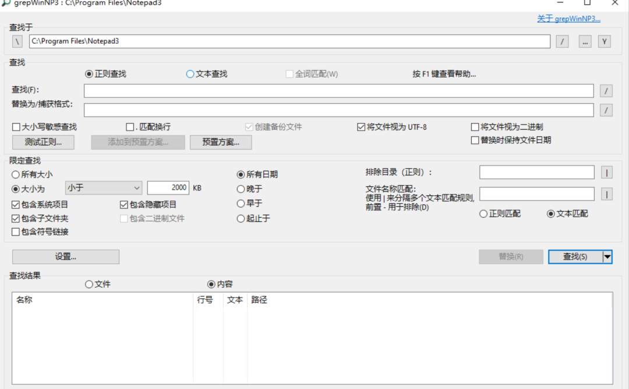Image resolution: width=629 pixels, height=389 pixels.
Task: Open the 设置... settings button
Action: coord(66,257)
